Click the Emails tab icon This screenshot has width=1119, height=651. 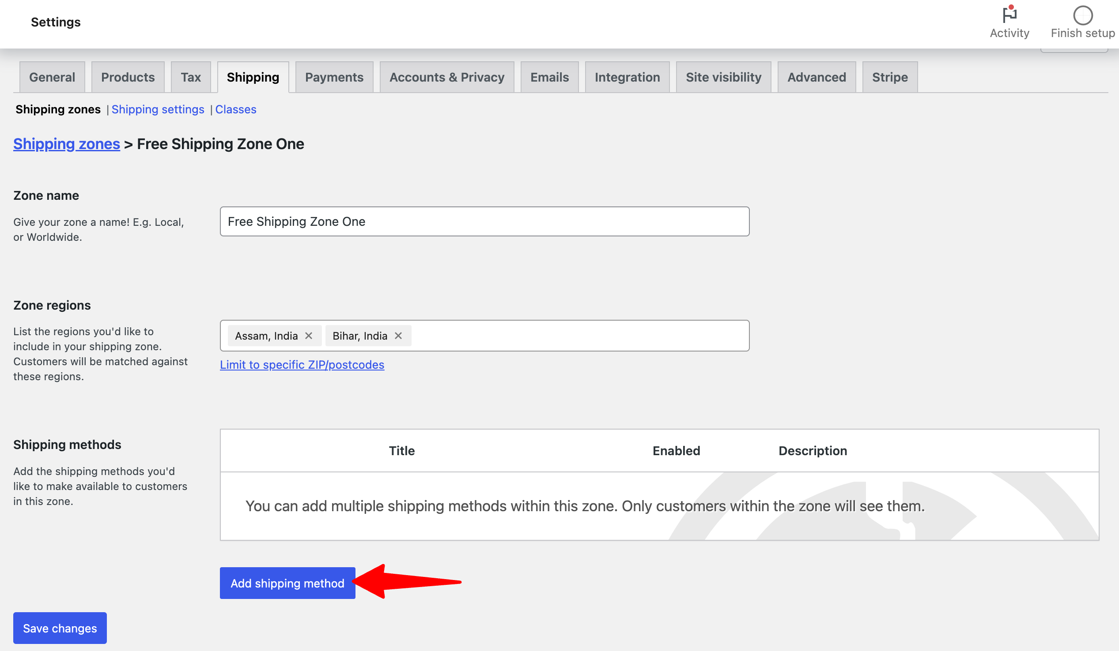pos(550,77)
